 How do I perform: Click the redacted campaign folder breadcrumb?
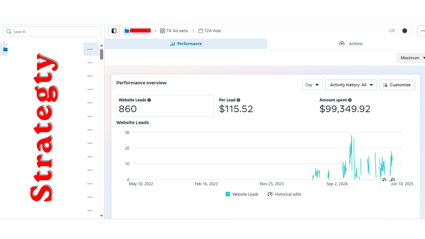click(x=137, y=31)
